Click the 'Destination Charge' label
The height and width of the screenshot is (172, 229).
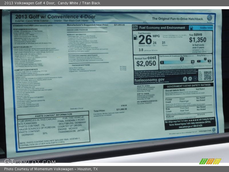point(77,109)
